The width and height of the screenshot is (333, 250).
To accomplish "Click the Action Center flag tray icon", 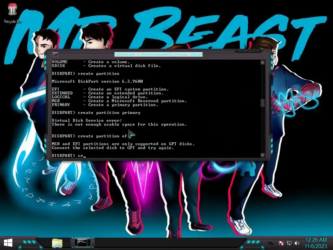I will click(281, 243).
